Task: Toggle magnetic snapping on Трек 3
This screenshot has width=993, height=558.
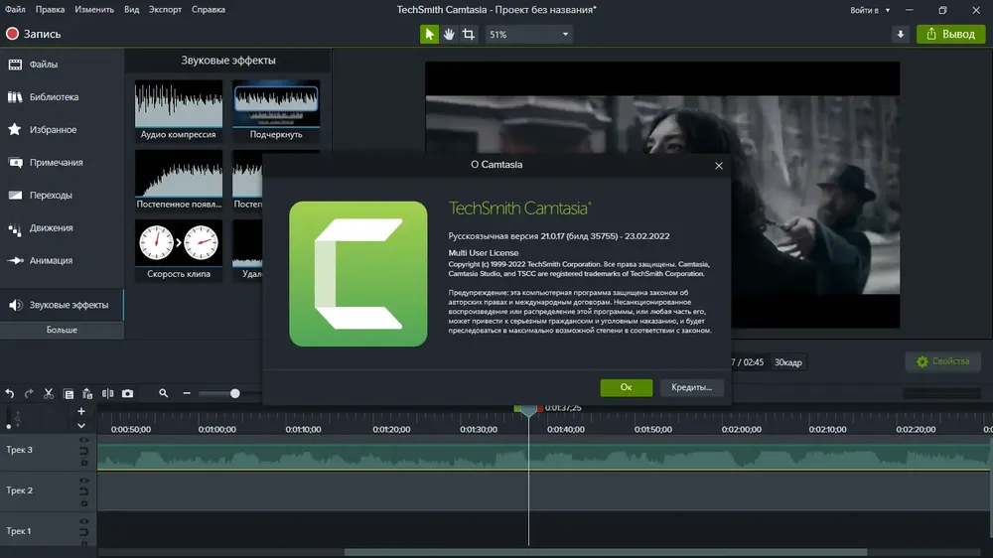Action: [x=83, y=451]
